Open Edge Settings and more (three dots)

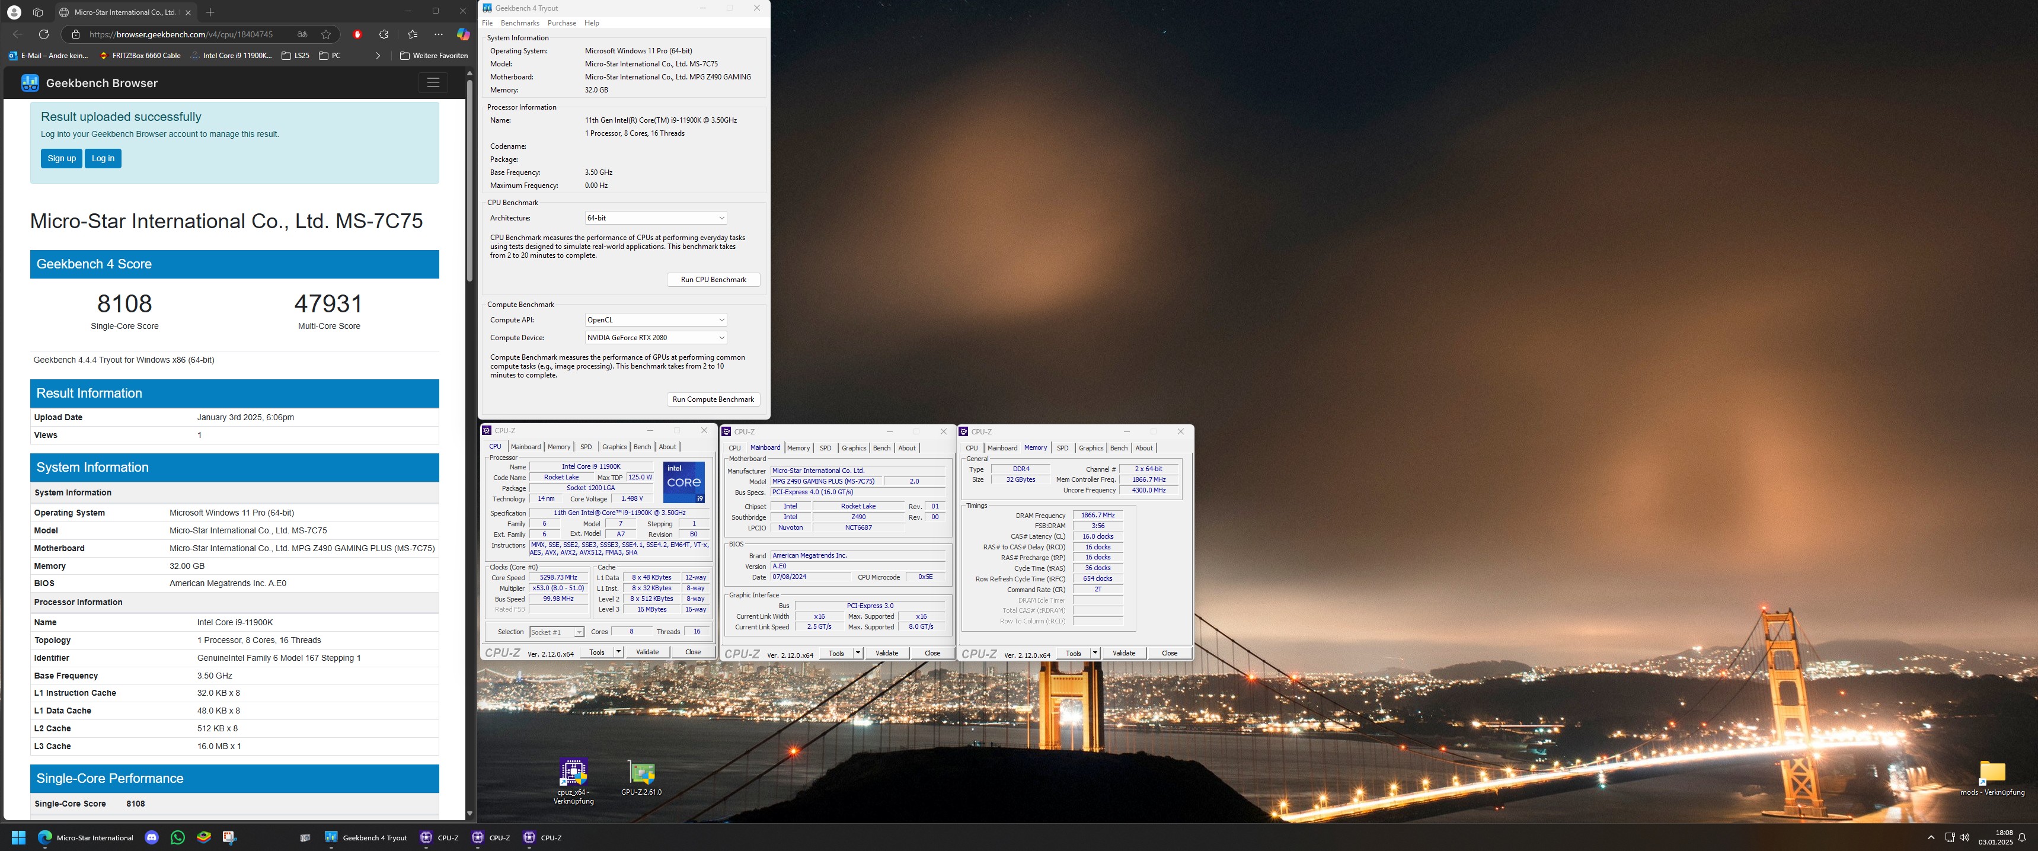438,34
